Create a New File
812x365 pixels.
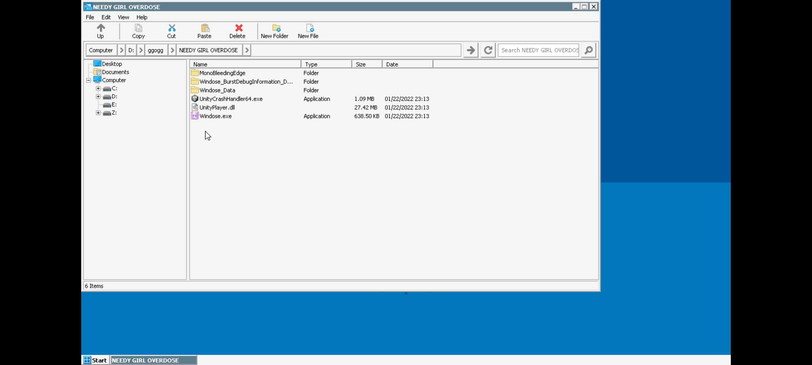(308, 31)
